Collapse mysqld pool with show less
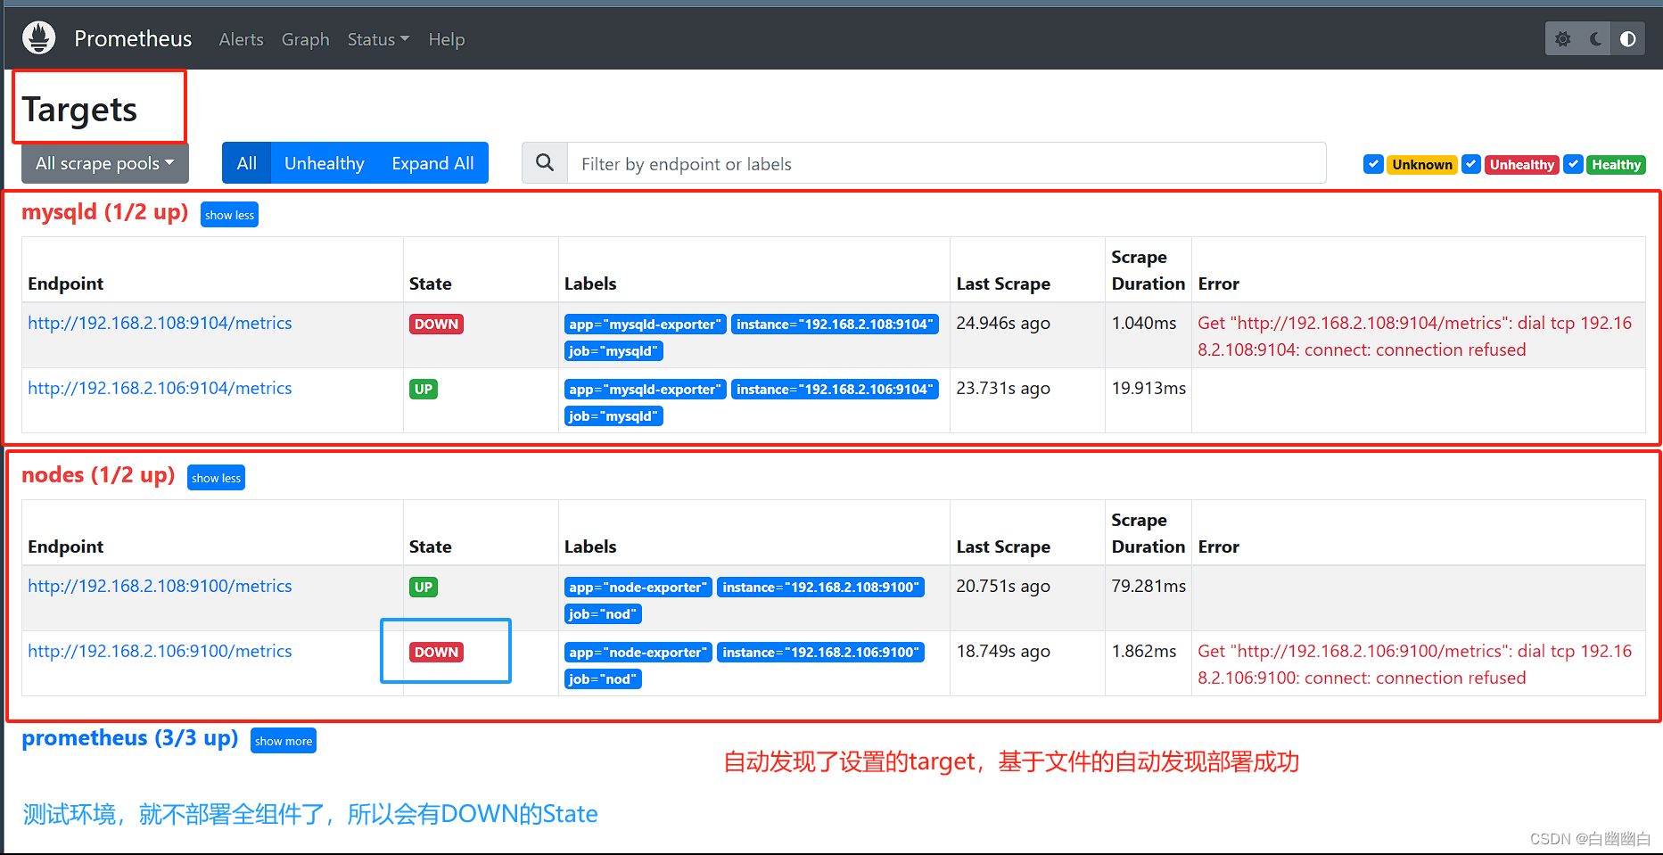1663x855 pixels. [229, 215]
